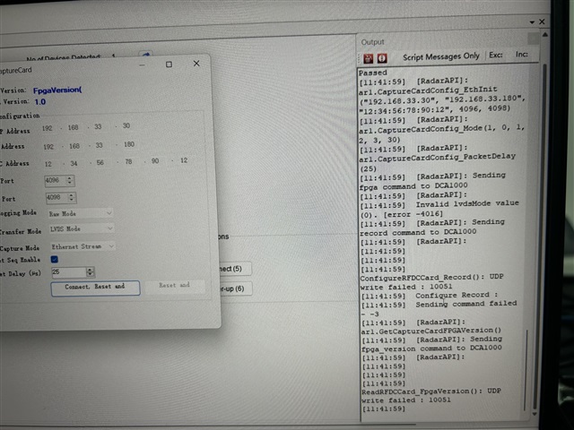Viewport: 574px width, 430px height.
Task: Minimize the CaptureCard dialog
Action: coord(143,65)
